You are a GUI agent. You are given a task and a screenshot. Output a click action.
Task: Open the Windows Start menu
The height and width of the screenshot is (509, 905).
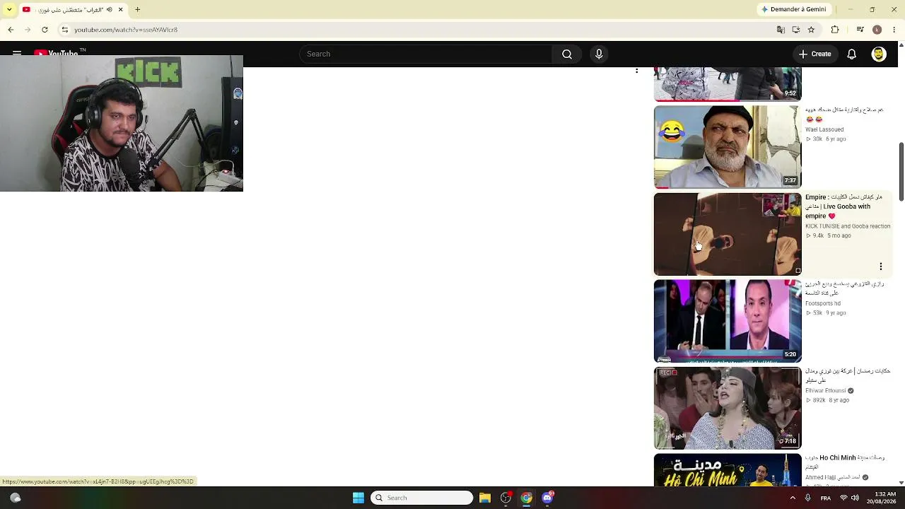[x=358, y=498]
